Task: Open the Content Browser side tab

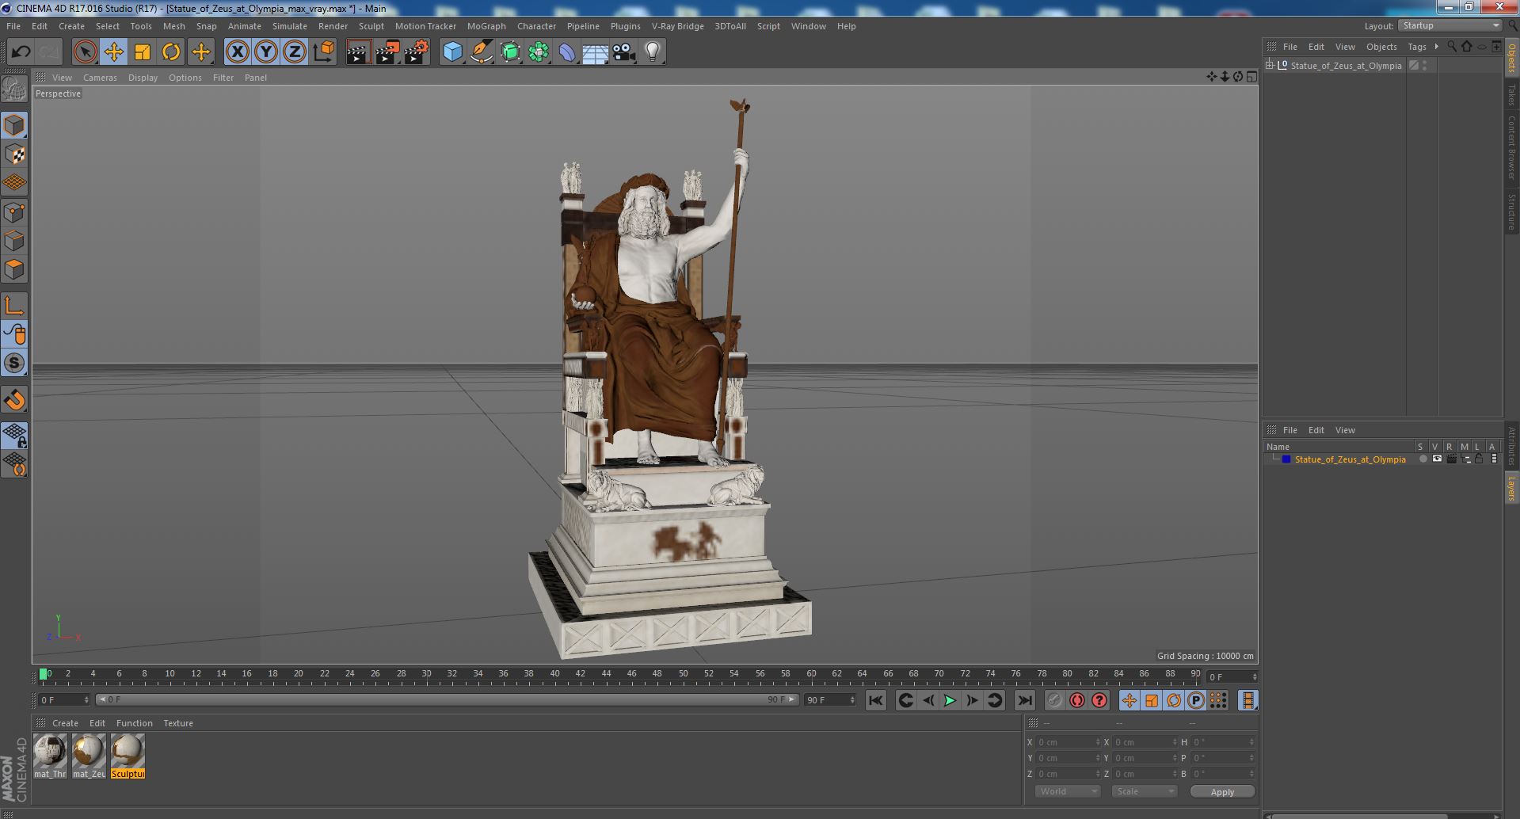Action: click(1511, 147)
